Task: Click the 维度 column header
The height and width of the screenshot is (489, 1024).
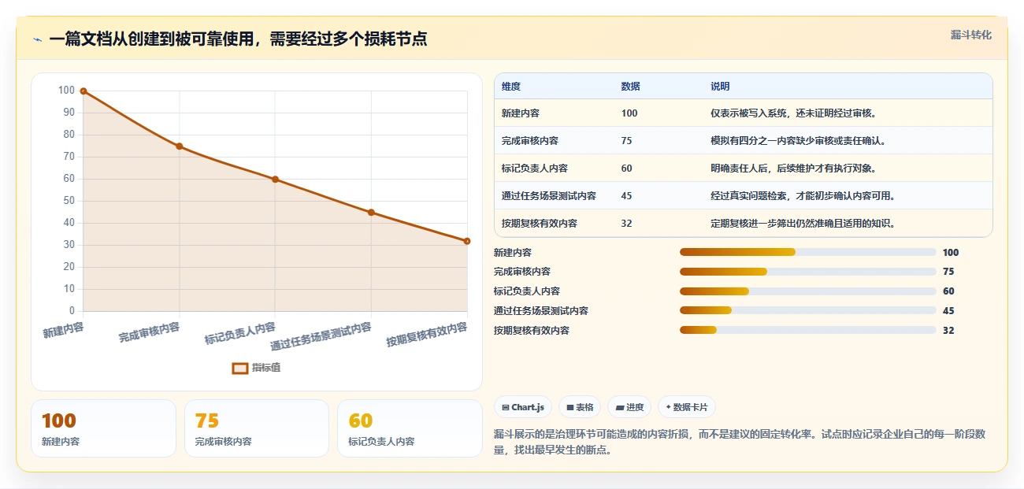Action: (x=511, y=87)
